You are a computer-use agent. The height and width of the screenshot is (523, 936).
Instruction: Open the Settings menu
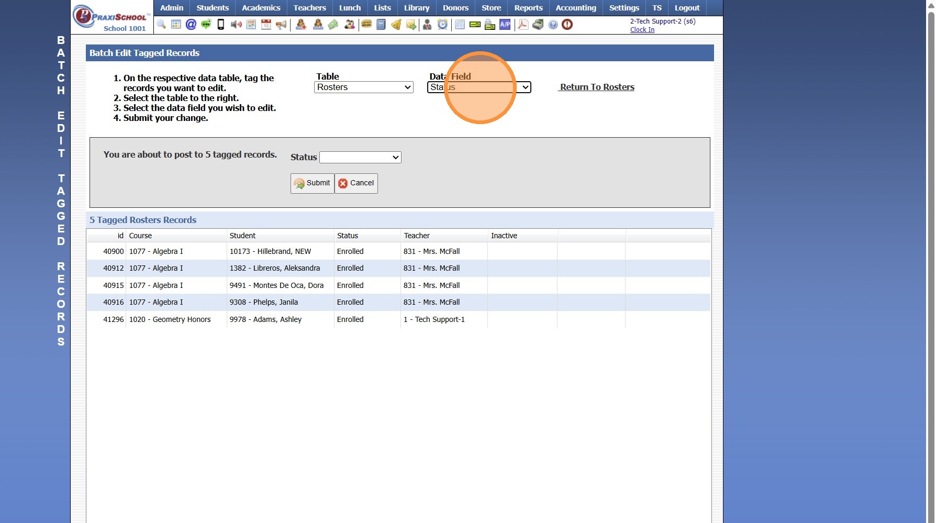coord(625,8)
